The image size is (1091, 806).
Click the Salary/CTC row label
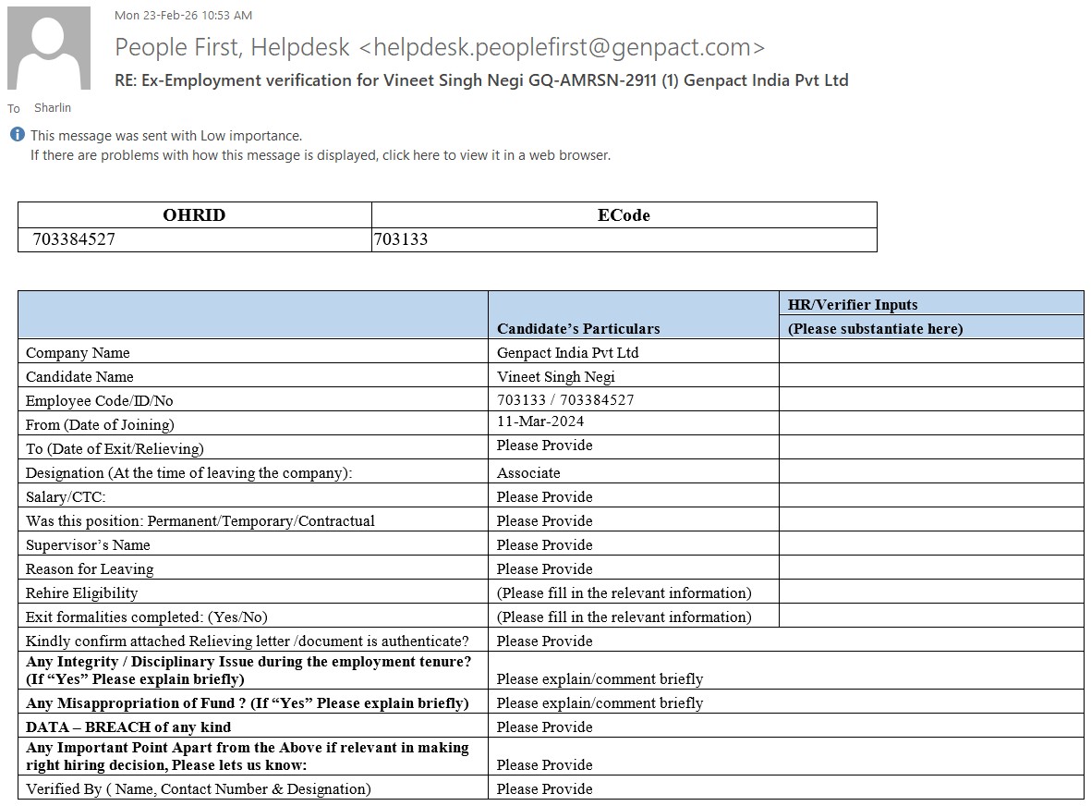(66, 497)
